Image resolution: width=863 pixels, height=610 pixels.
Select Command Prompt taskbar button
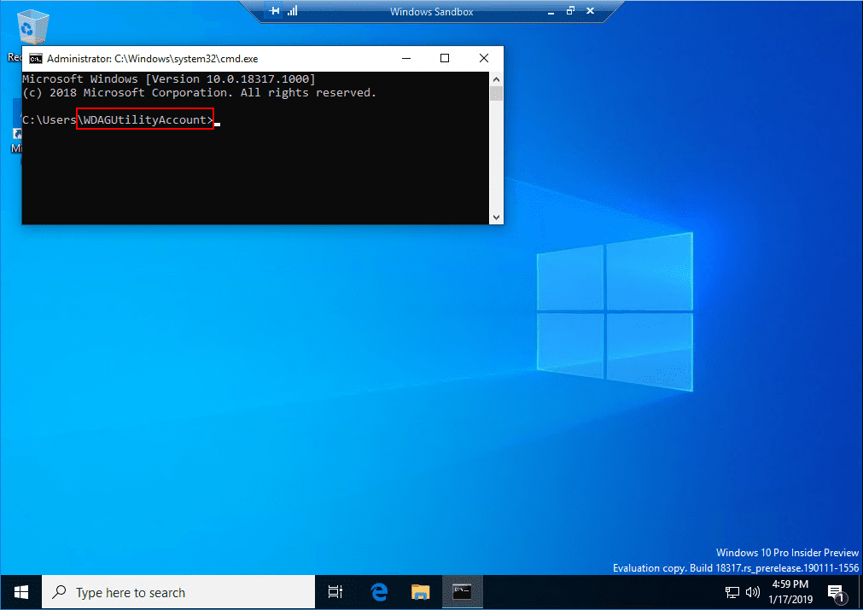coord(463,592)
